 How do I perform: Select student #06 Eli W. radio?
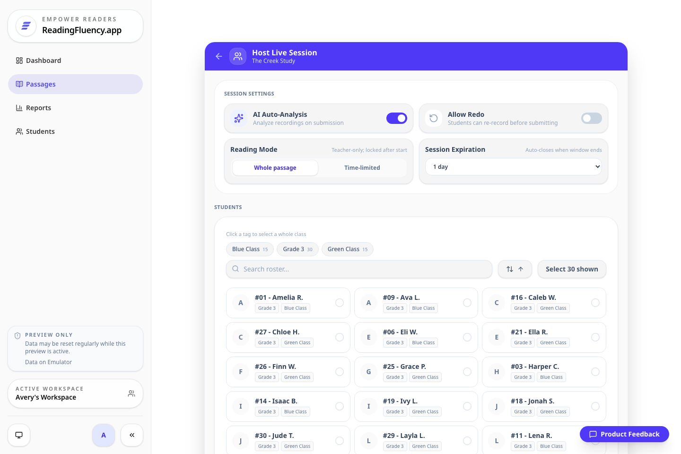pyautogui.click(x=467, y=337)
